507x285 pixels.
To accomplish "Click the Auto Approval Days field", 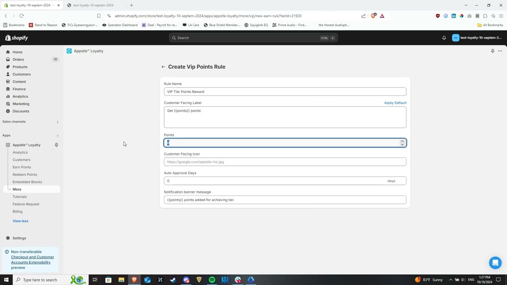I will click(x=285, y=181).
